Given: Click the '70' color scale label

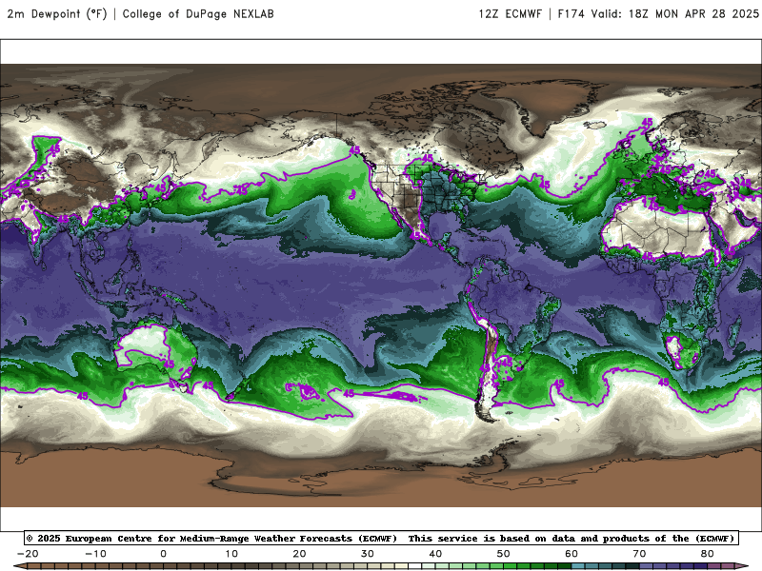Looking at the screenshot, I should pos(639,554).
